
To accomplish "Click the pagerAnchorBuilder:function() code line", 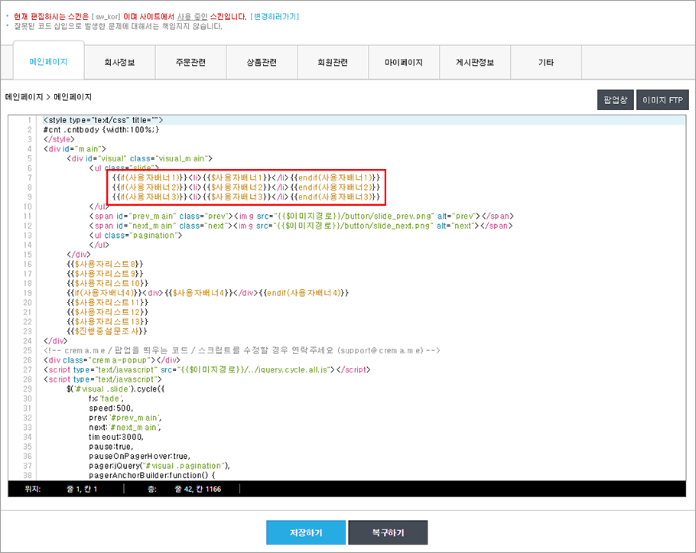I will coord(152,475).
